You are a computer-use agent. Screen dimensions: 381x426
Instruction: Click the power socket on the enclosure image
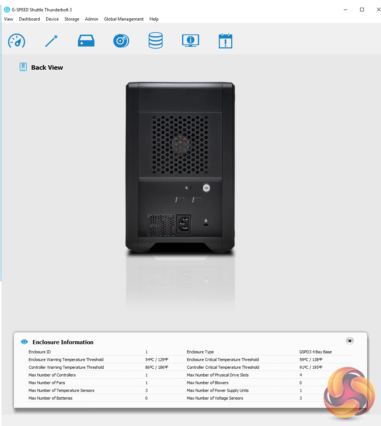[184, 224]
